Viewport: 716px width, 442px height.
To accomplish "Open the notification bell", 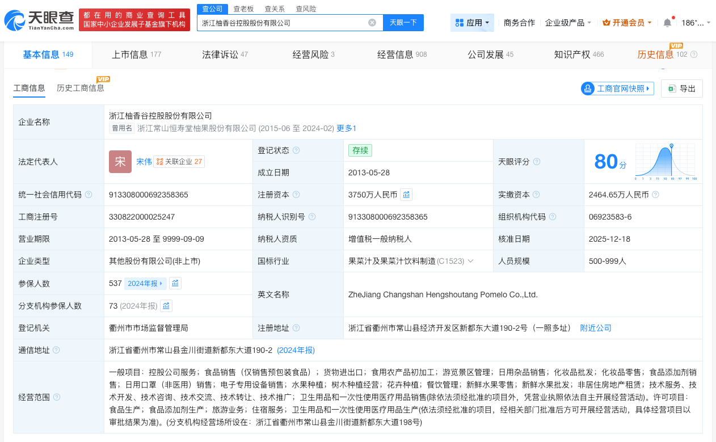I will [x=667, y=23].
